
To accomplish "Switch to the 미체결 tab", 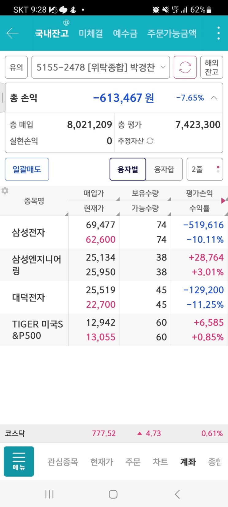I will 91,33.
